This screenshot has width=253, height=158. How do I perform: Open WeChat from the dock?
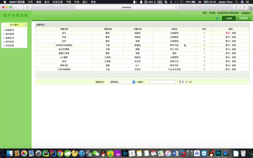point(96,153)
